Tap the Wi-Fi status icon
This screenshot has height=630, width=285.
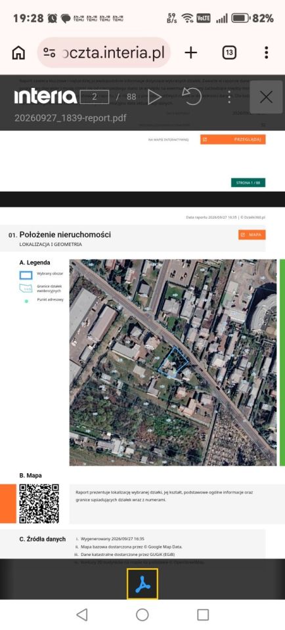pos(187,18)
